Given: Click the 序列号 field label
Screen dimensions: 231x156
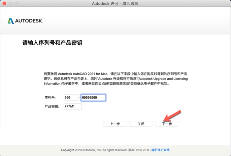Looking at the screenshot, I should [x=50, y=98].
